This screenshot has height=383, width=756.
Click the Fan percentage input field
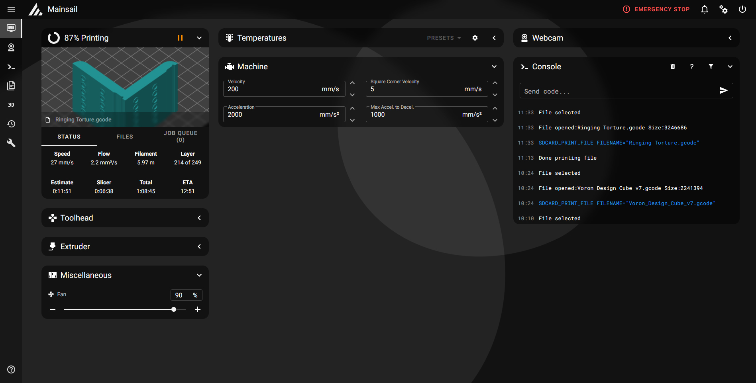point(186,295)
